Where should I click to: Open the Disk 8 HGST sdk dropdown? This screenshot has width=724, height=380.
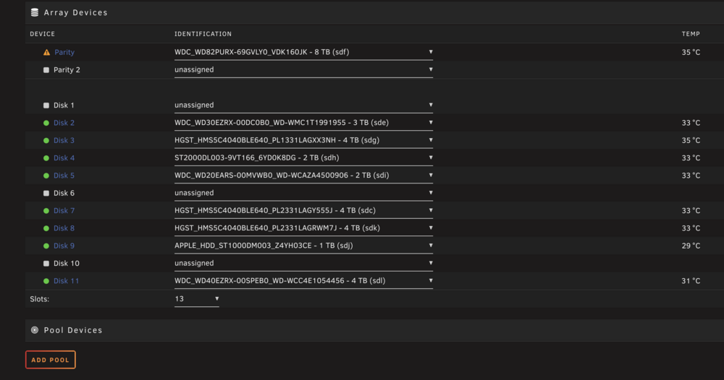click(303, 228)
